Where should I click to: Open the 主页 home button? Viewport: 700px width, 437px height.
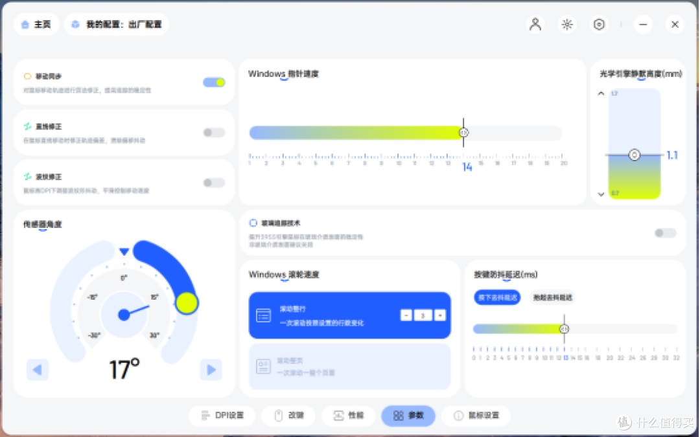pyautogui.click(x=36, y=24)
